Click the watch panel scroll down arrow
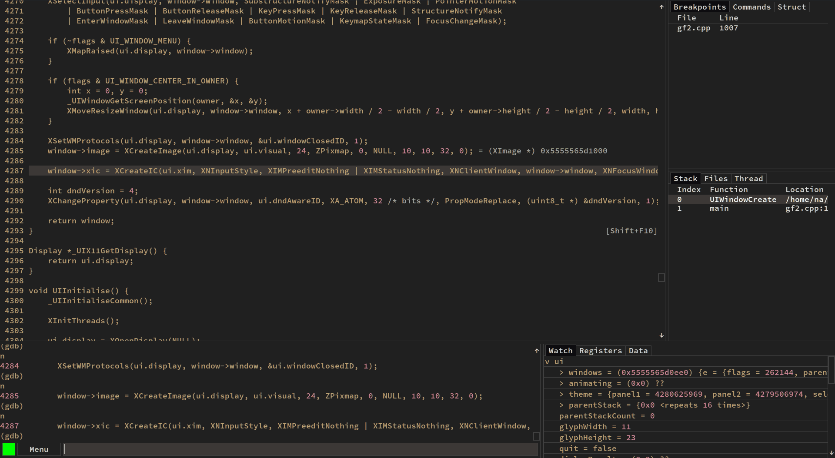 832,453
